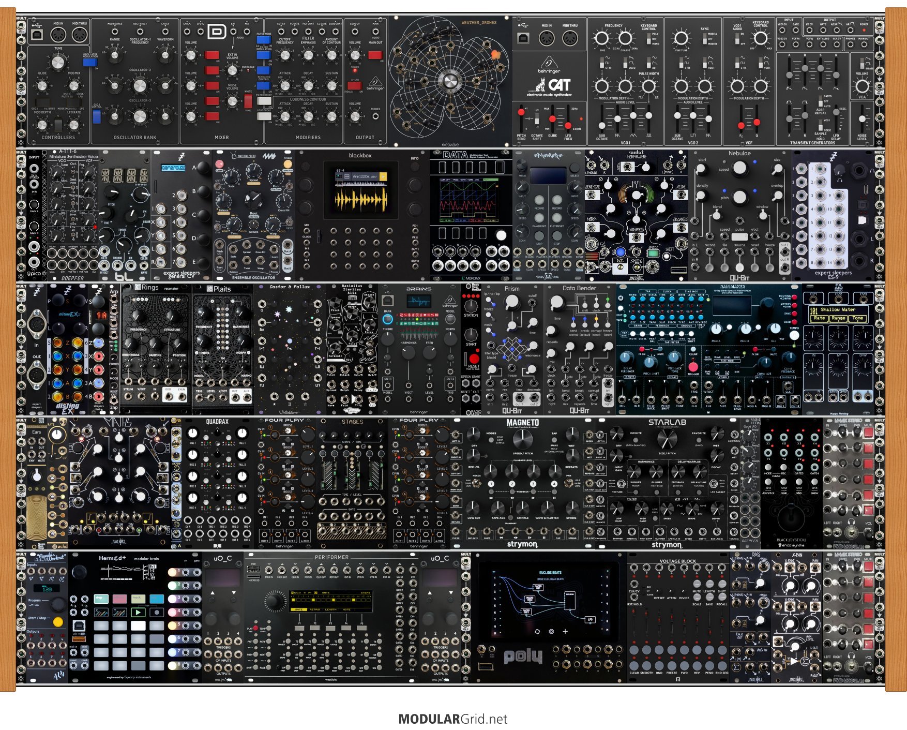Click the USB port on the Behringer D synth
The image size is (907, 730).
pyautogui.click(x=37, y=35)
